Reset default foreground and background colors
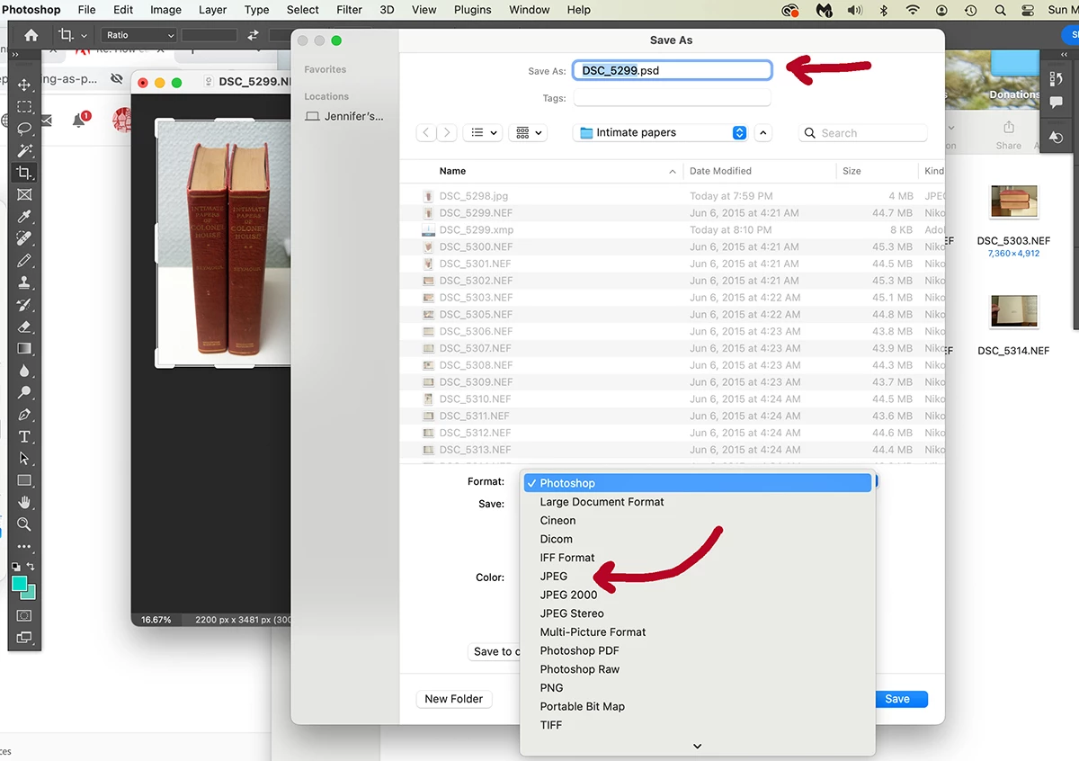Viewport: 1079px width, 761px height. point(15,567)
